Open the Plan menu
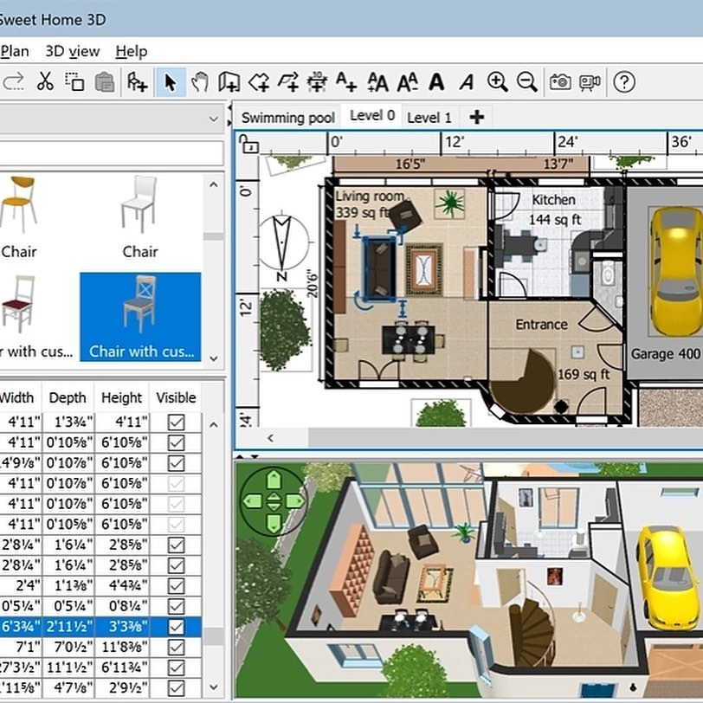The image size is (703, 703). 15,51
